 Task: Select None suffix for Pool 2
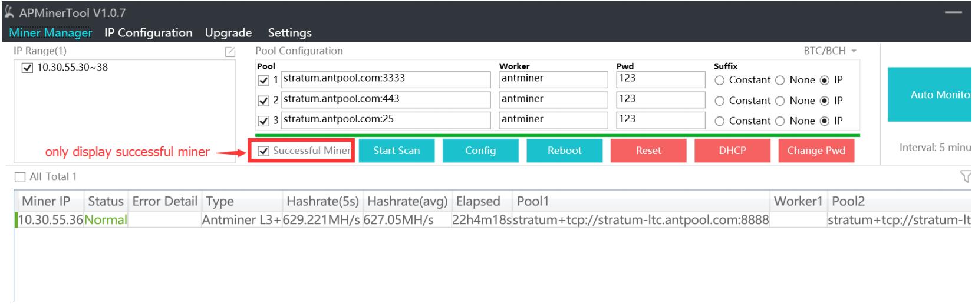click(780, 101)
